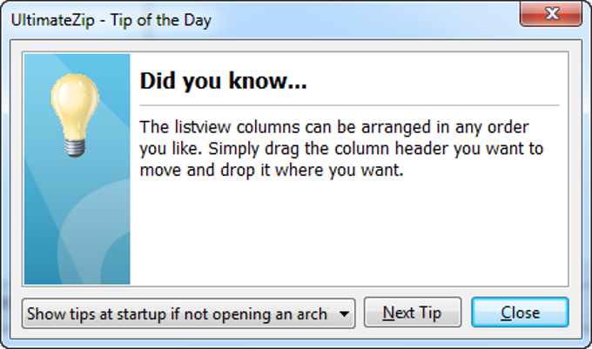Viewport: 592px width, 349px height.
Task: Close the dialog using the red X
Action: coord(551,16)
